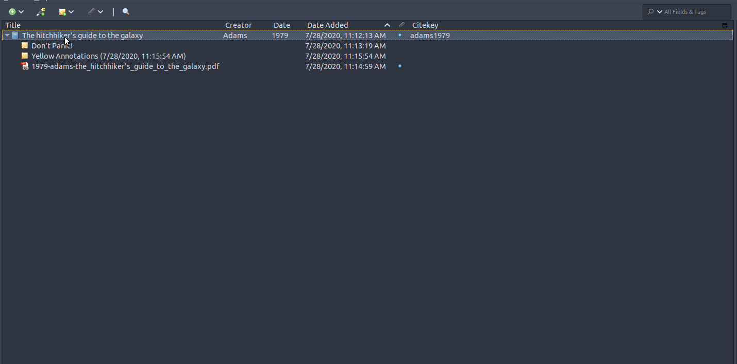Sort by the Citekey column header
The image size is (737, 364).
(x=425, y=25)
